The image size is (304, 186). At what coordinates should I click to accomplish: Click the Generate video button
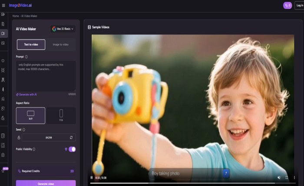coord(46,183)
